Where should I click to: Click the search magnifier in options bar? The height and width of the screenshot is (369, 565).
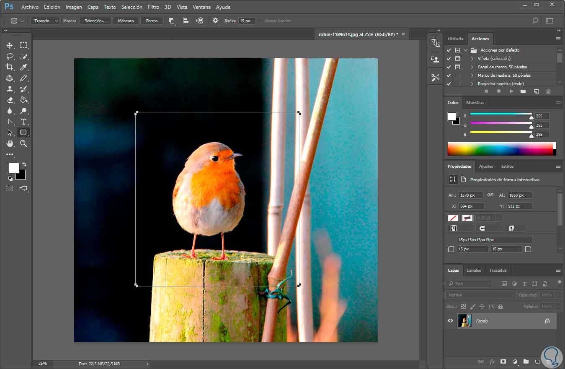coord(535,21)
